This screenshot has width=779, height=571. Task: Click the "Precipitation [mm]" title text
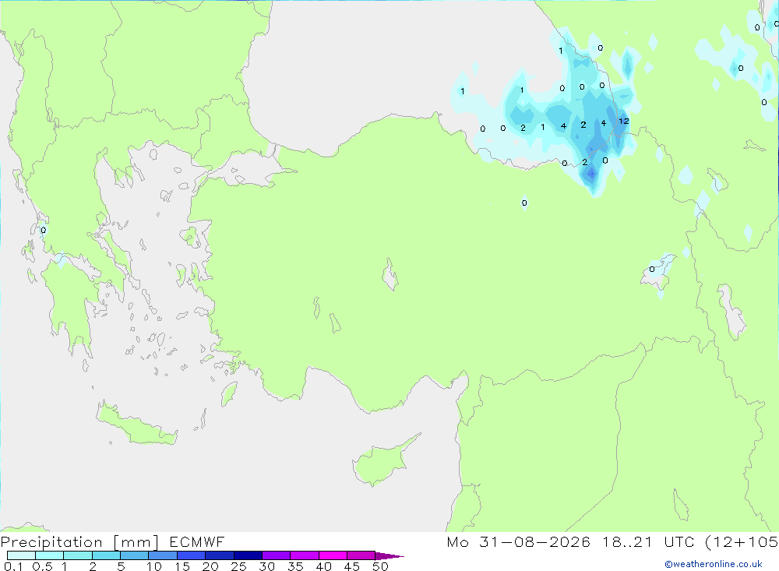[79, 541]
